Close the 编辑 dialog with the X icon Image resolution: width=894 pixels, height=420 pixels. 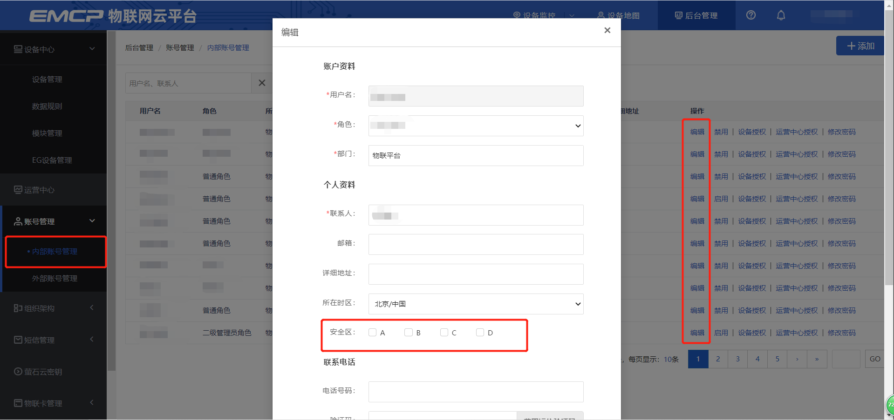[607, 30]
